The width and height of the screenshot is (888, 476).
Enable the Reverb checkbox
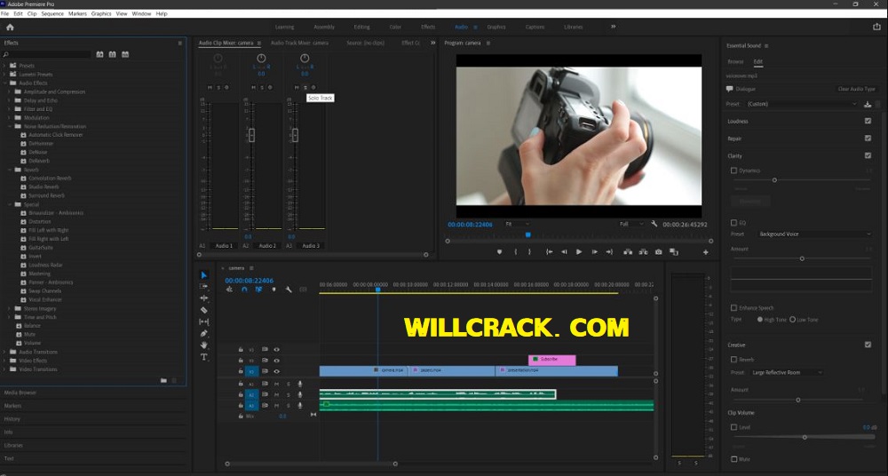734,360
